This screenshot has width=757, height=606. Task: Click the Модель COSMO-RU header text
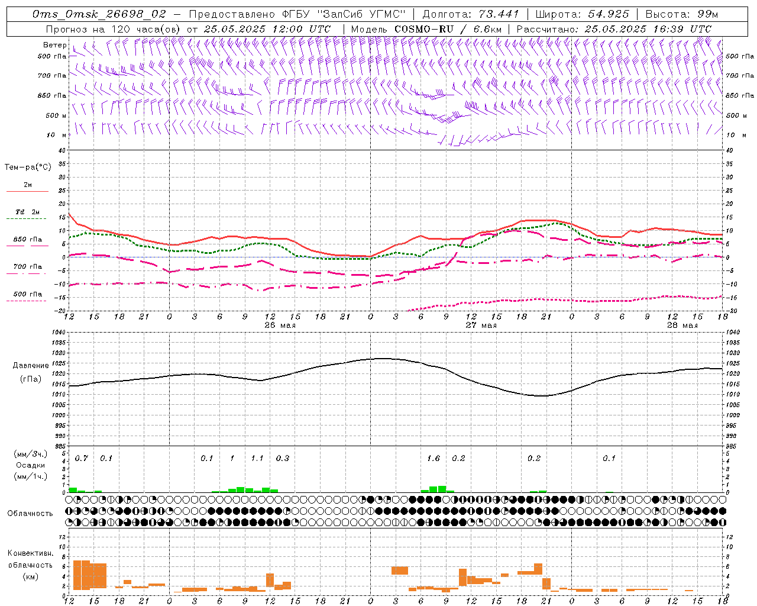tap(426, 29)
